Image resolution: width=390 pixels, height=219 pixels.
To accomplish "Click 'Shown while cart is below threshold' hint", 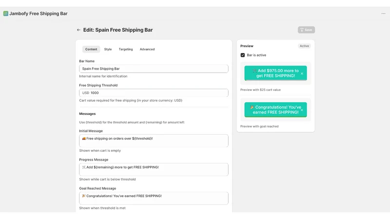I will (107, 179).
